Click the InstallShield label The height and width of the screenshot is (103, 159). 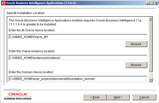click(x=12, y=90)
